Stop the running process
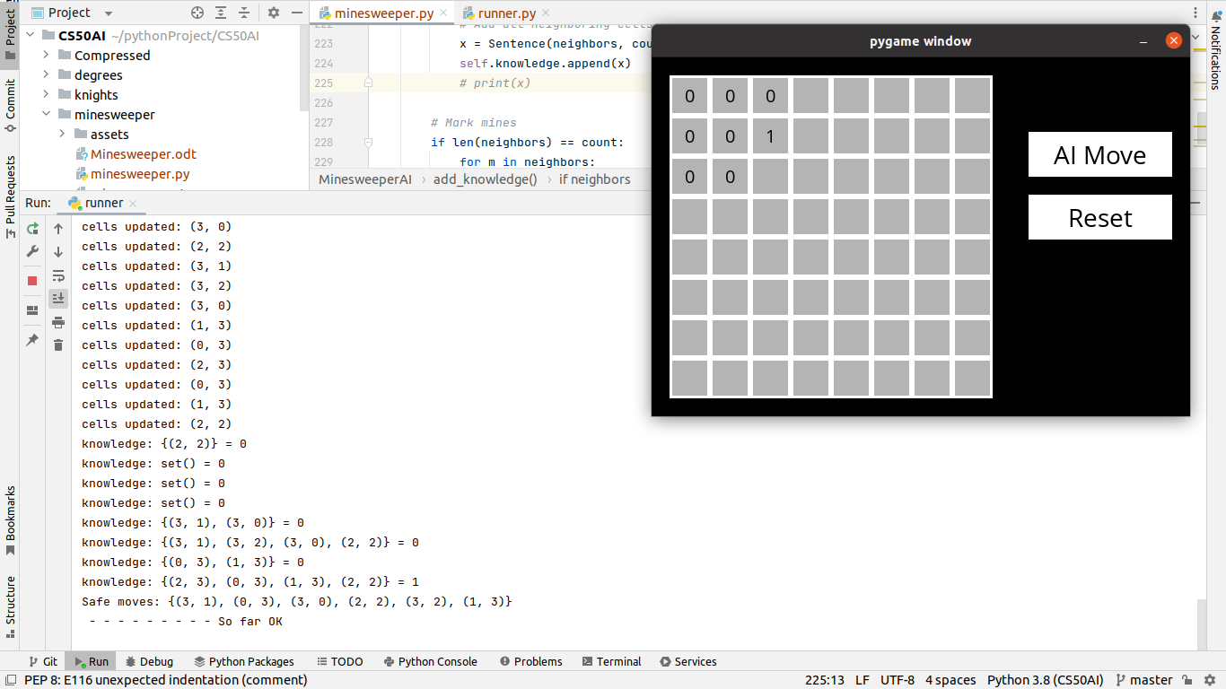1226x689 pixels. click(32, 281)
